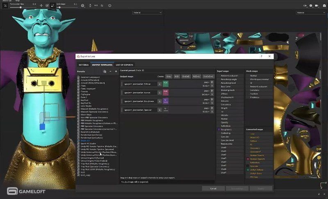The width and height of the screenshot is (328, 199).
Task: Click the video camera icon at top right
Action: coord(317,6)
